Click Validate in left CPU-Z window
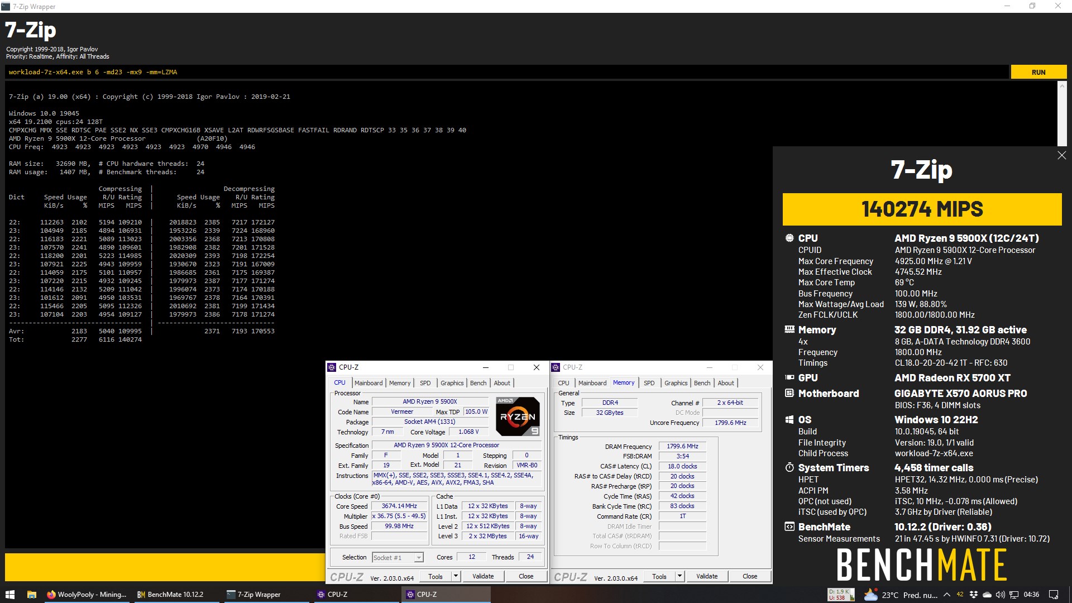Image resolution: width=1072 pixels, height=603 pixels. tap(483, 577)
